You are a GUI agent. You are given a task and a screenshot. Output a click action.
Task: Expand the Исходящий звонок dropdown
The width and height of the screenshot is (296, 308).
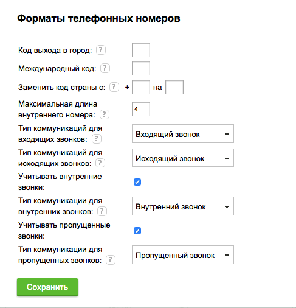(183, 158)
